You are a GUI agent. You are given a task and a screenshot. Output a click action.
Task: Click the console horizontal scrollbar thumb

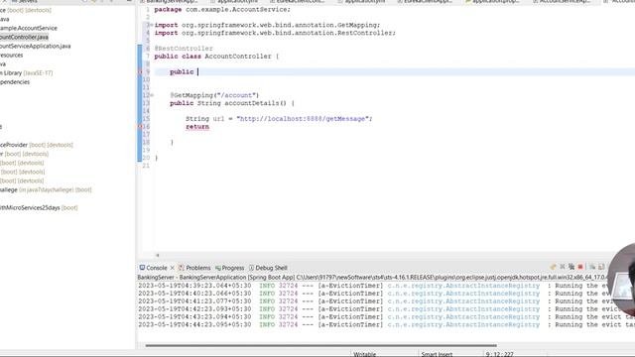pyautogui.click(x=320, y=346)
